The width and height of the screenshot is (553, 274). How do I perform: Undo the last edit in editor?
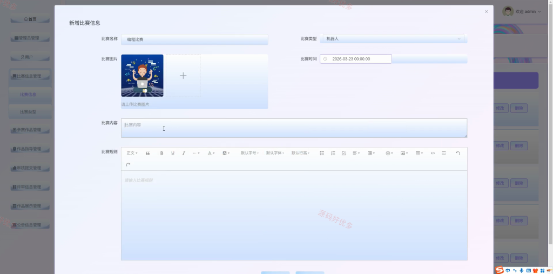458,153
